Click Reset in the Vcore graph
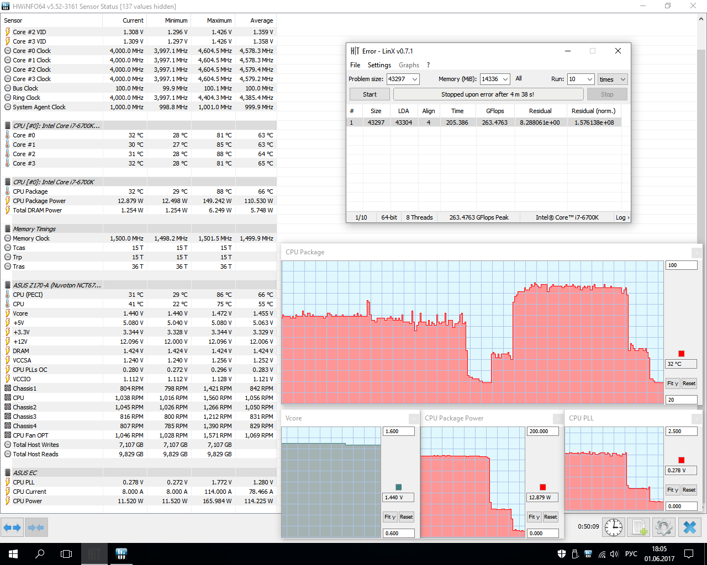This screenshot has width=707, height=565. click(407, 517)
